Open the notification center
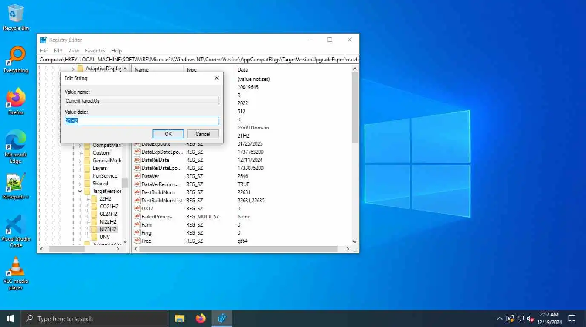This screenshot has height=327, width=586. pyautogui.click(x=572, y=318)
